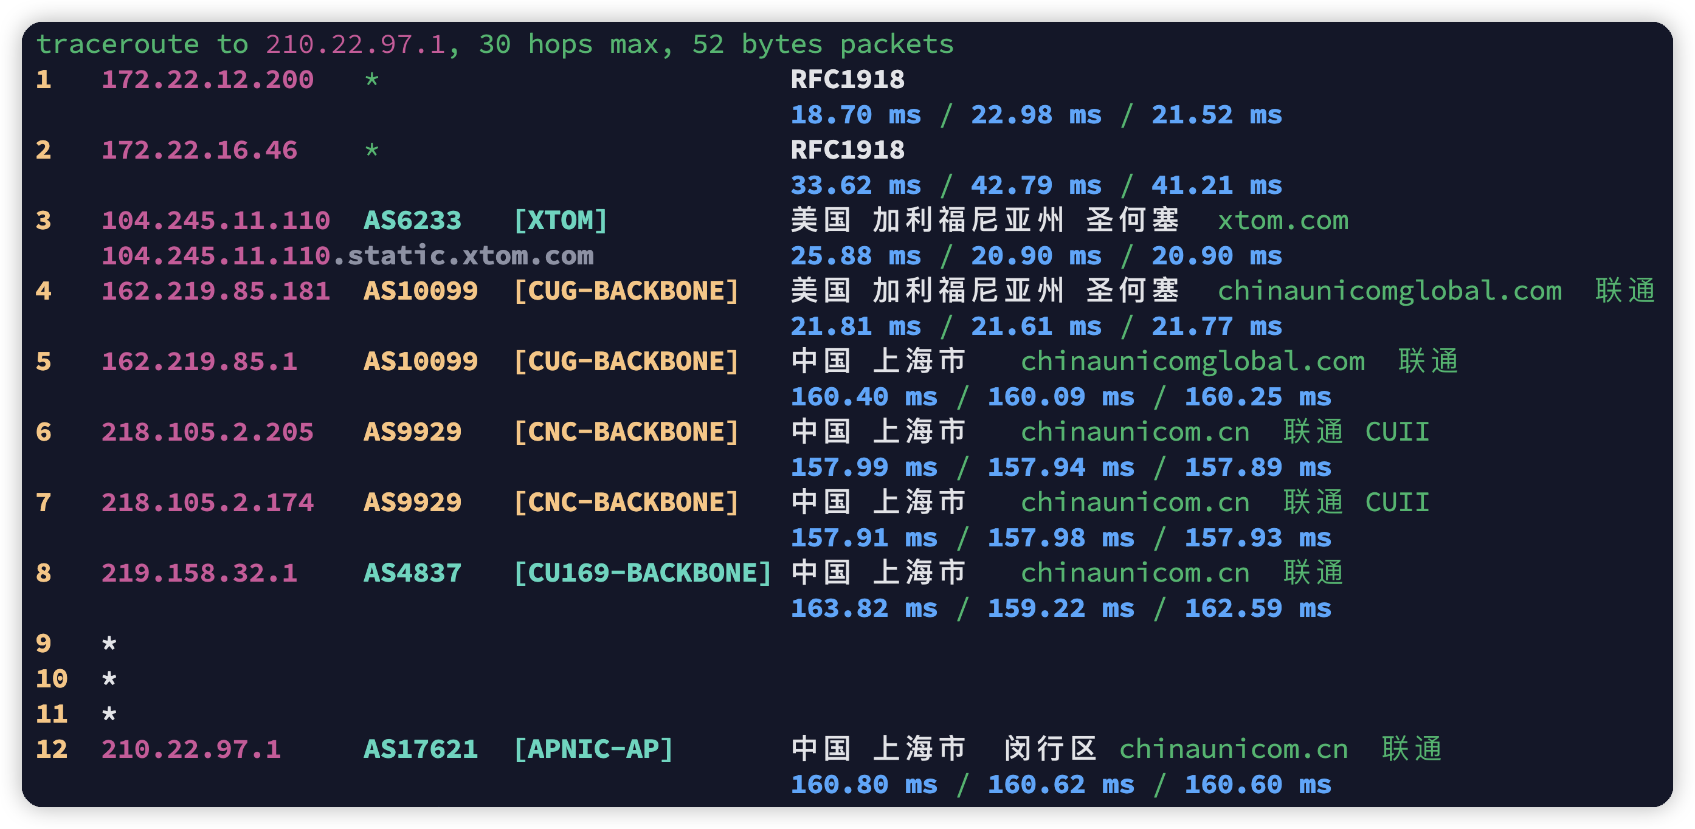Click the asterisk on hop 11

pos(109,714)
